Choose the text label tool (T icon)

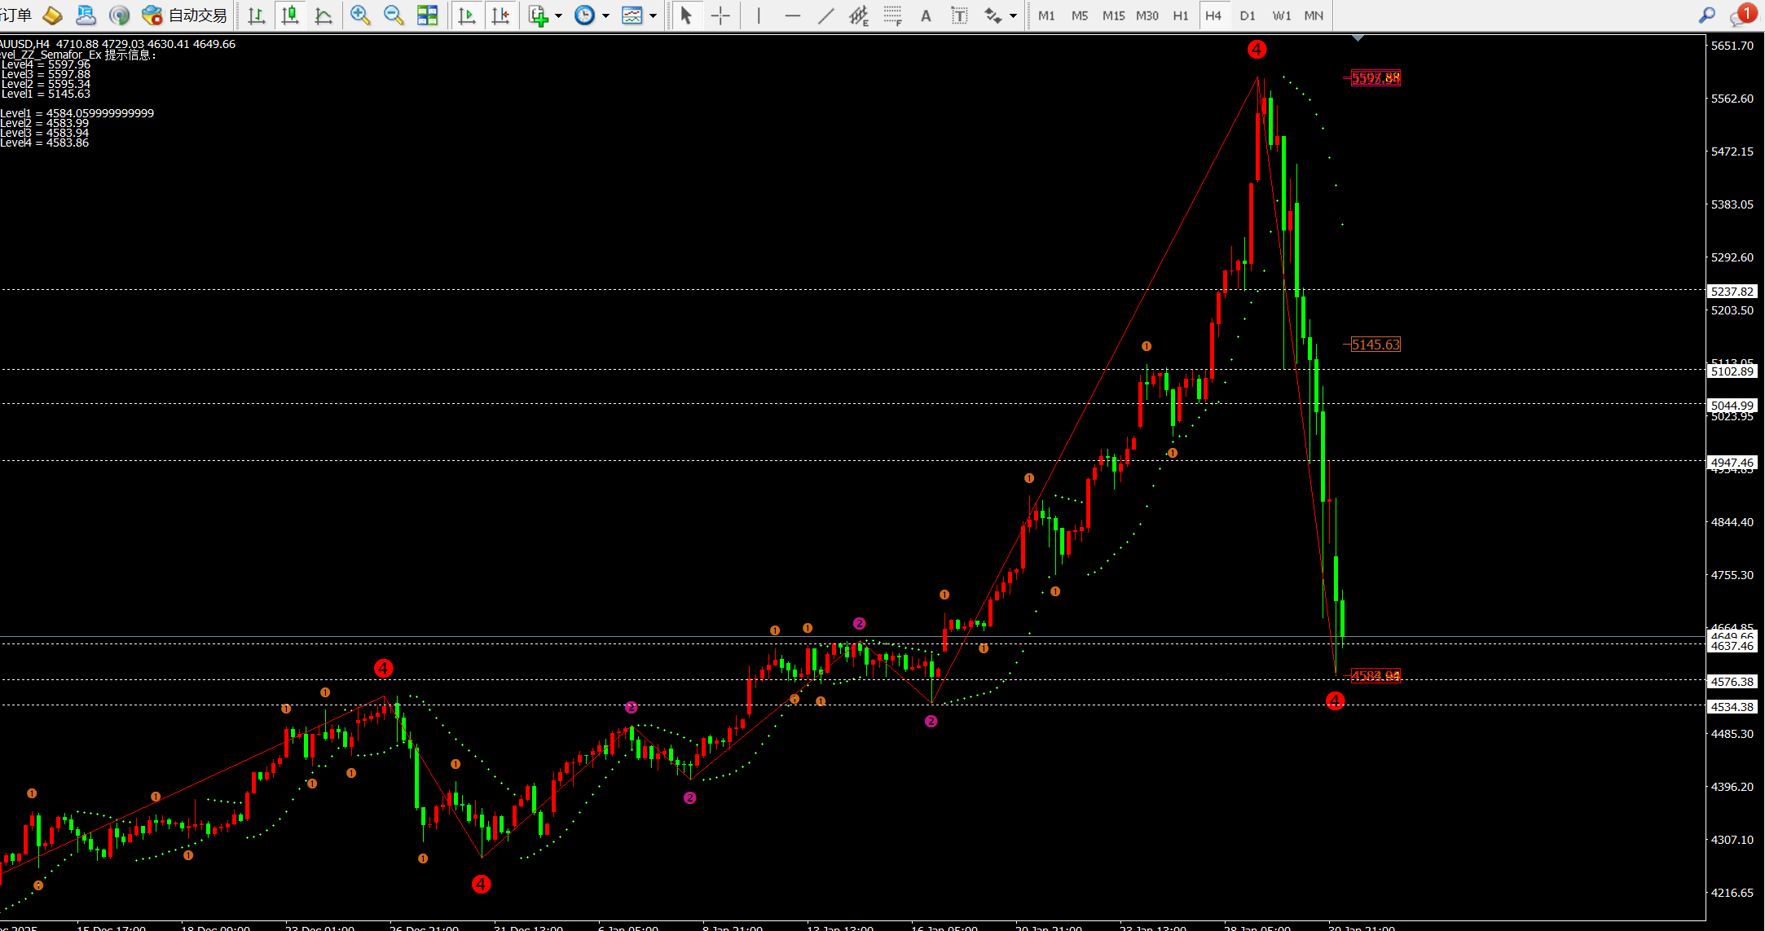click(959, 15)
